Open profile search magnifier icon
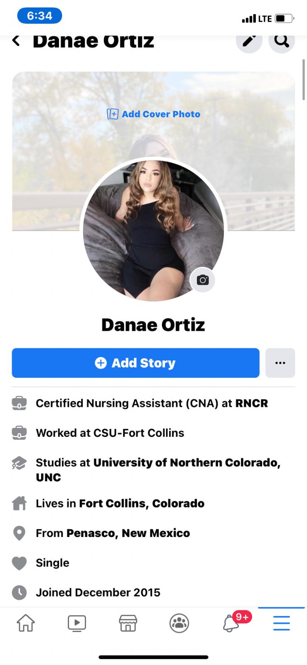 (282, 40)
